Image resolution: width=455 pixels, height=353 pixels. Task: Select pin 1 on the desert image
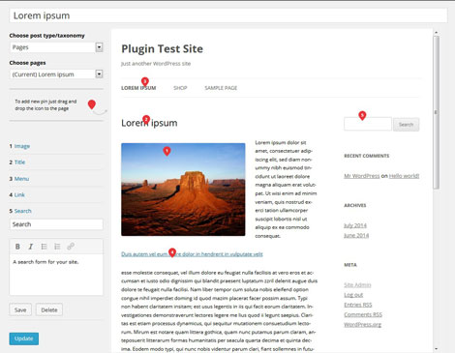(167, 151)
